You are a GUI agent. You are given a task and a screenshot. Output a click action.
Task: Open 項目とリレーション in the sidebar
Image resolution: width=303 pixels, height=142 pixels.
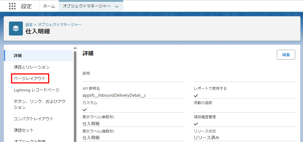(31, 67)
